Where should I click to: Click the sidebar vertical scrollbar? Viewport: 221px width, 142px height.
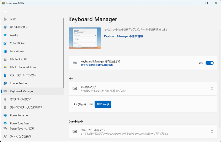tap(63, 53)
